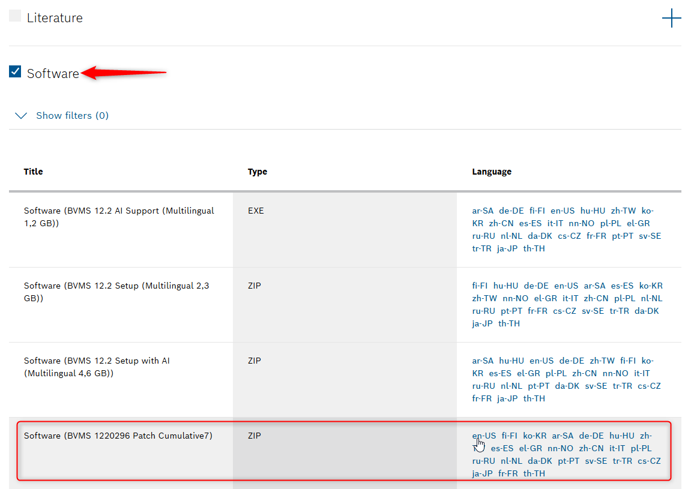Choose de-DE for Setup Multilingual 2,3 GB

(536, 286)
